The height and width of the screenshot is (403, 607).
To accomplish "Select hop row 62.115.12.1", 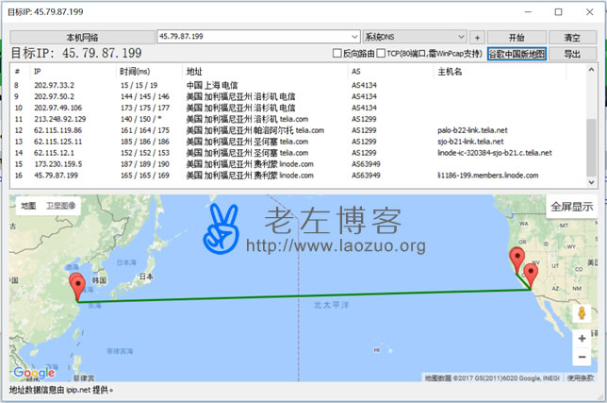I will click(x=297, y=153).
